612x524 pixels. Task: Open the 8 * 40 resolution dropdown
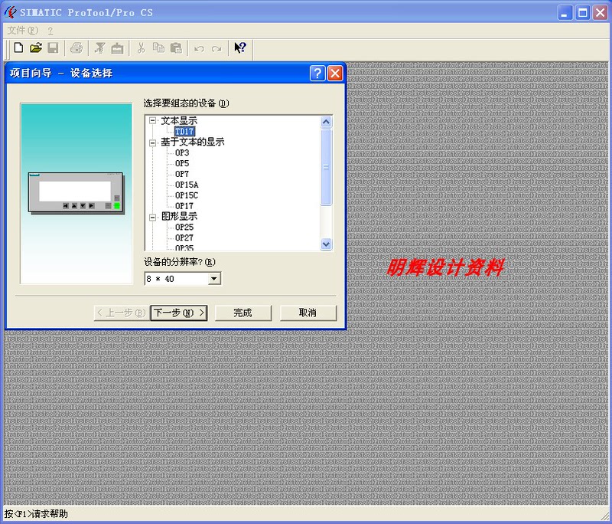click(x=214, y=279)
